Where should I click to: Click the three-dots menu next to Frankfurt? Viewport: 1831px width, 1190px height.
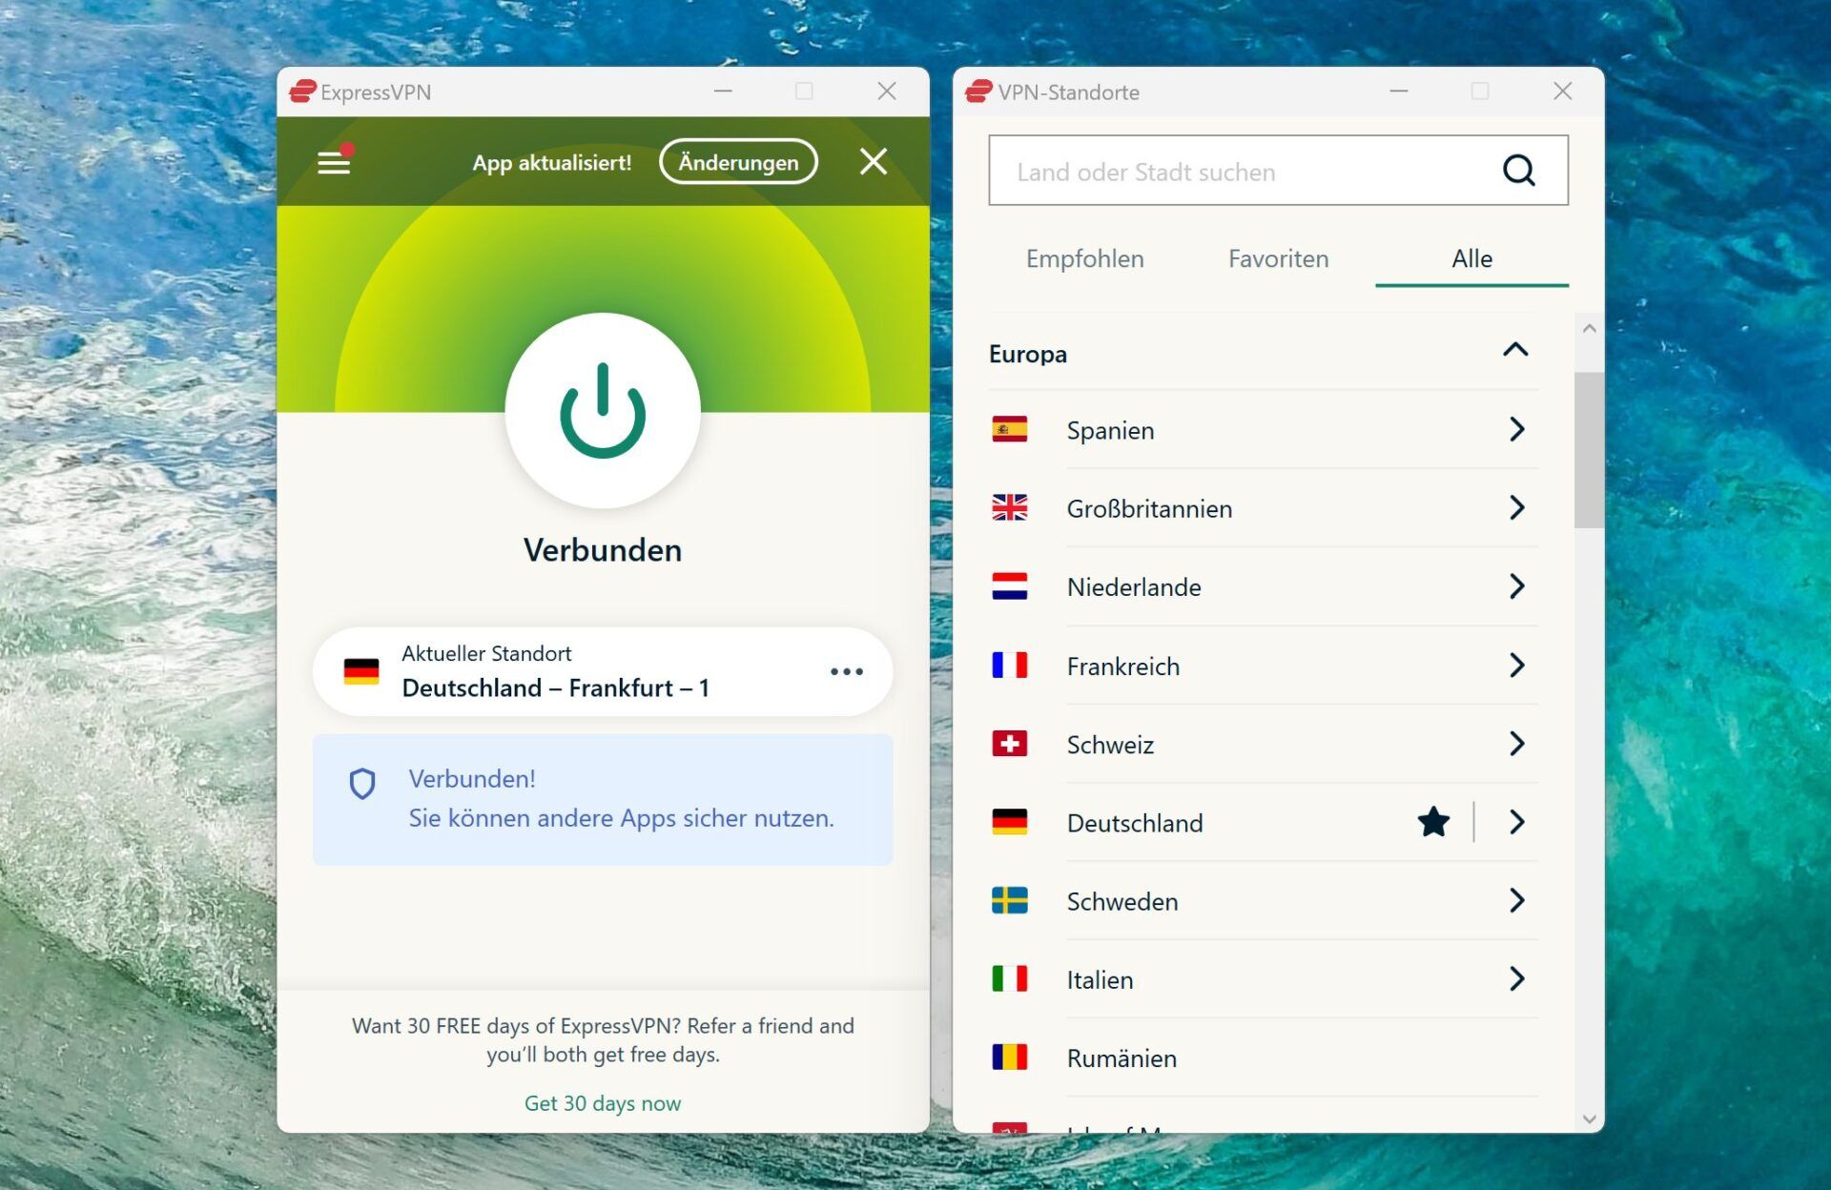point(846,671)
